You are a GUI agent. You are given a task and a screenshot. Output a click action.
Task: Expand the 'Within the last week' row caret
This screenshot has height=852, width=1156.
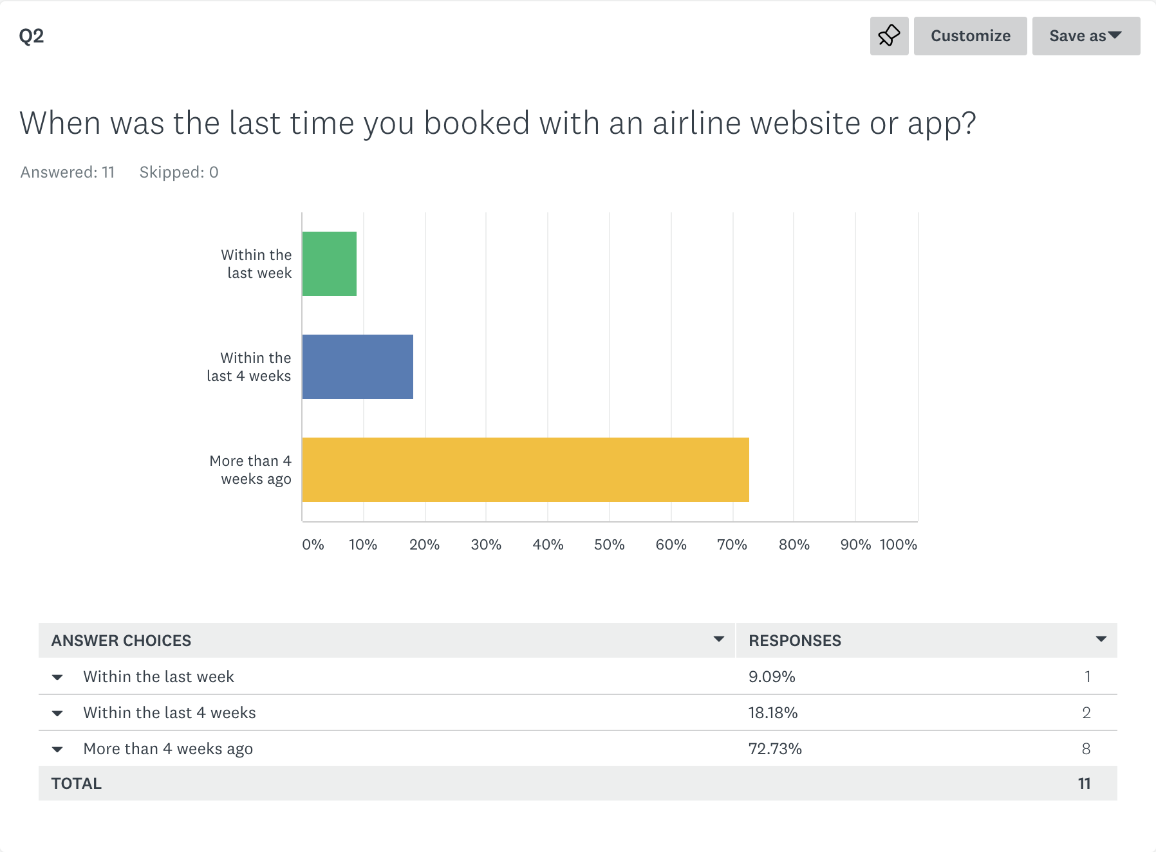tap(57, 677)
